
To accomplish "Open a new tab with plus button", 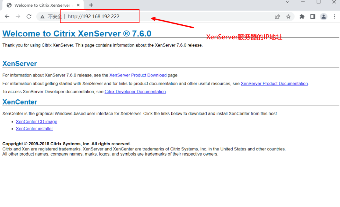I will tap(91, 5).
